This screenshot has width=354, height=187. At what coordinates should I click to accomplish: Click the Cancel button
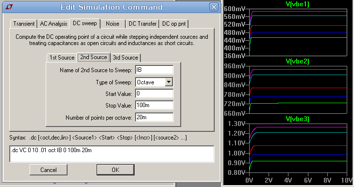[49, 170]
